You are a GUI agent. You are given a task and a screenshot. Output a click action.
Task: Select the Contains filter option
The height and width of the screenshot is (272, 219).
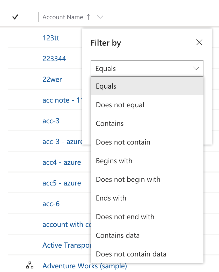point(109,123)
